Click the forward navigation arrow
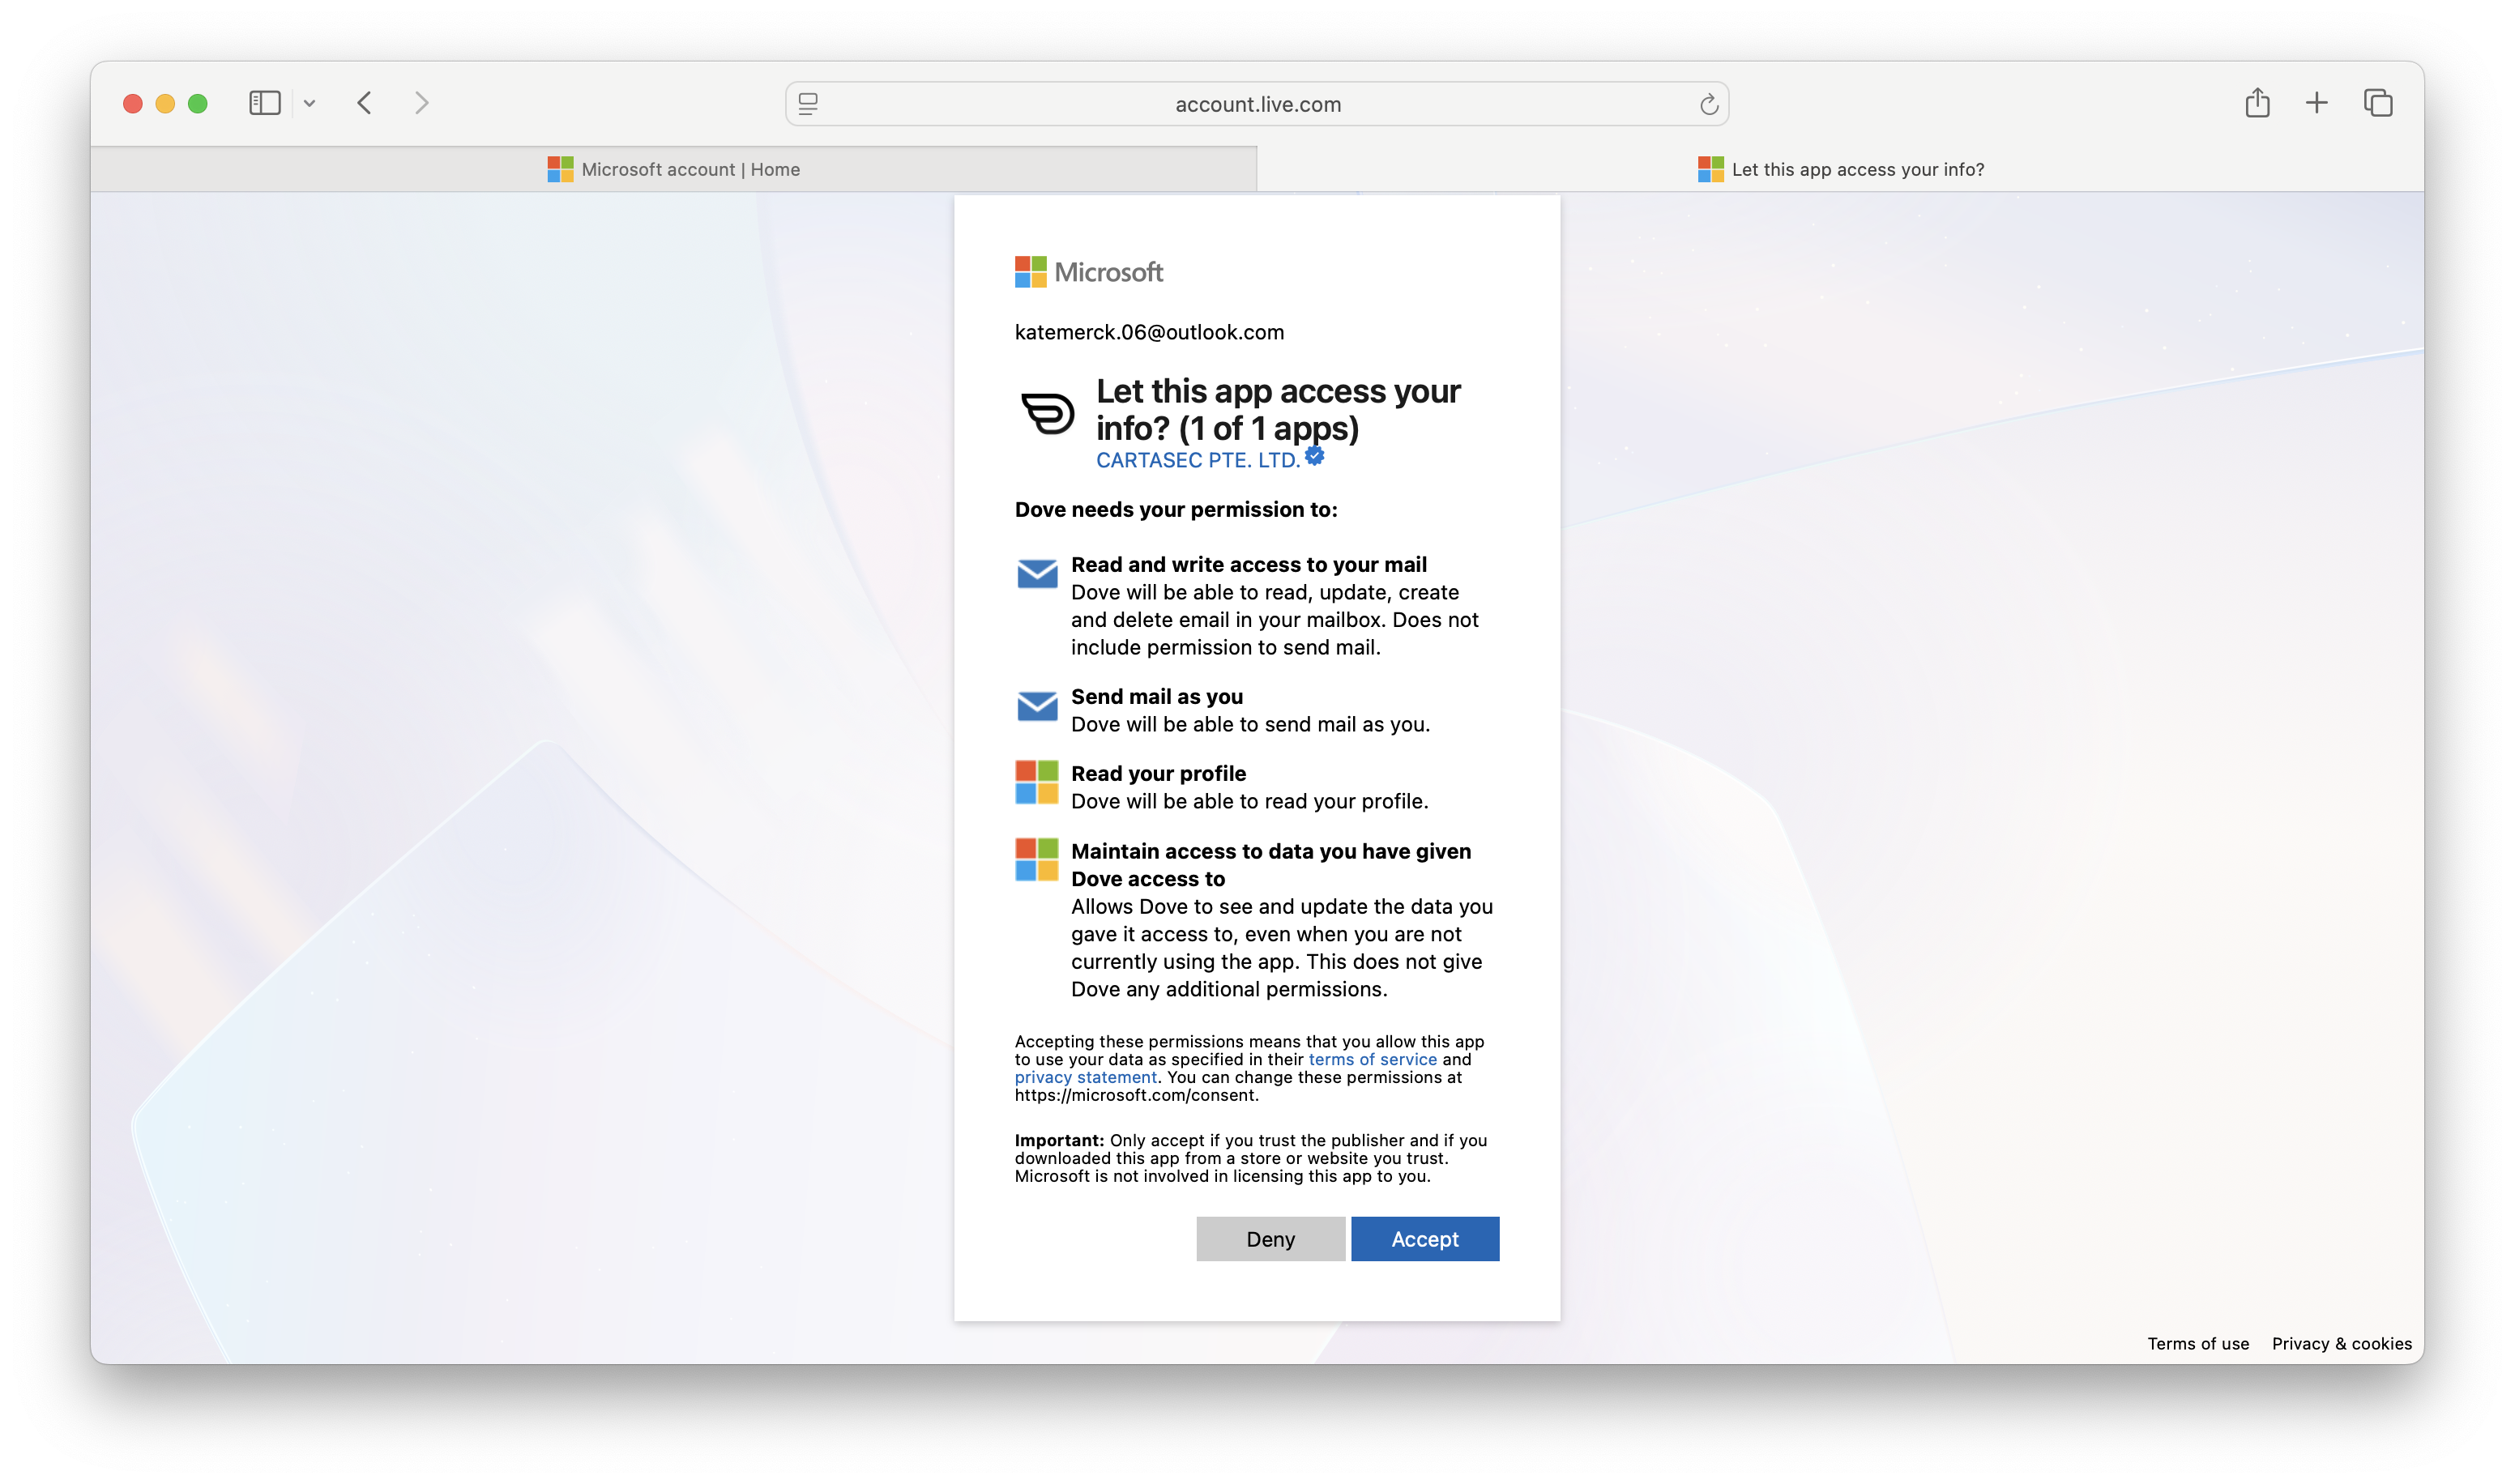Image resolution: width=2515 pixels, height=1484 pixels. tap(421, 103)
